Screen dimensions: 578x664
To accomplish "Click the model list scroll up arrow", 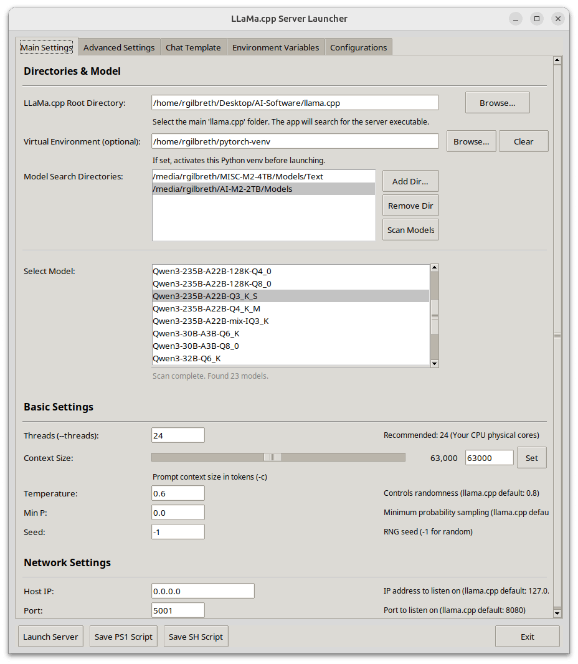I will (x=435, y=268).
